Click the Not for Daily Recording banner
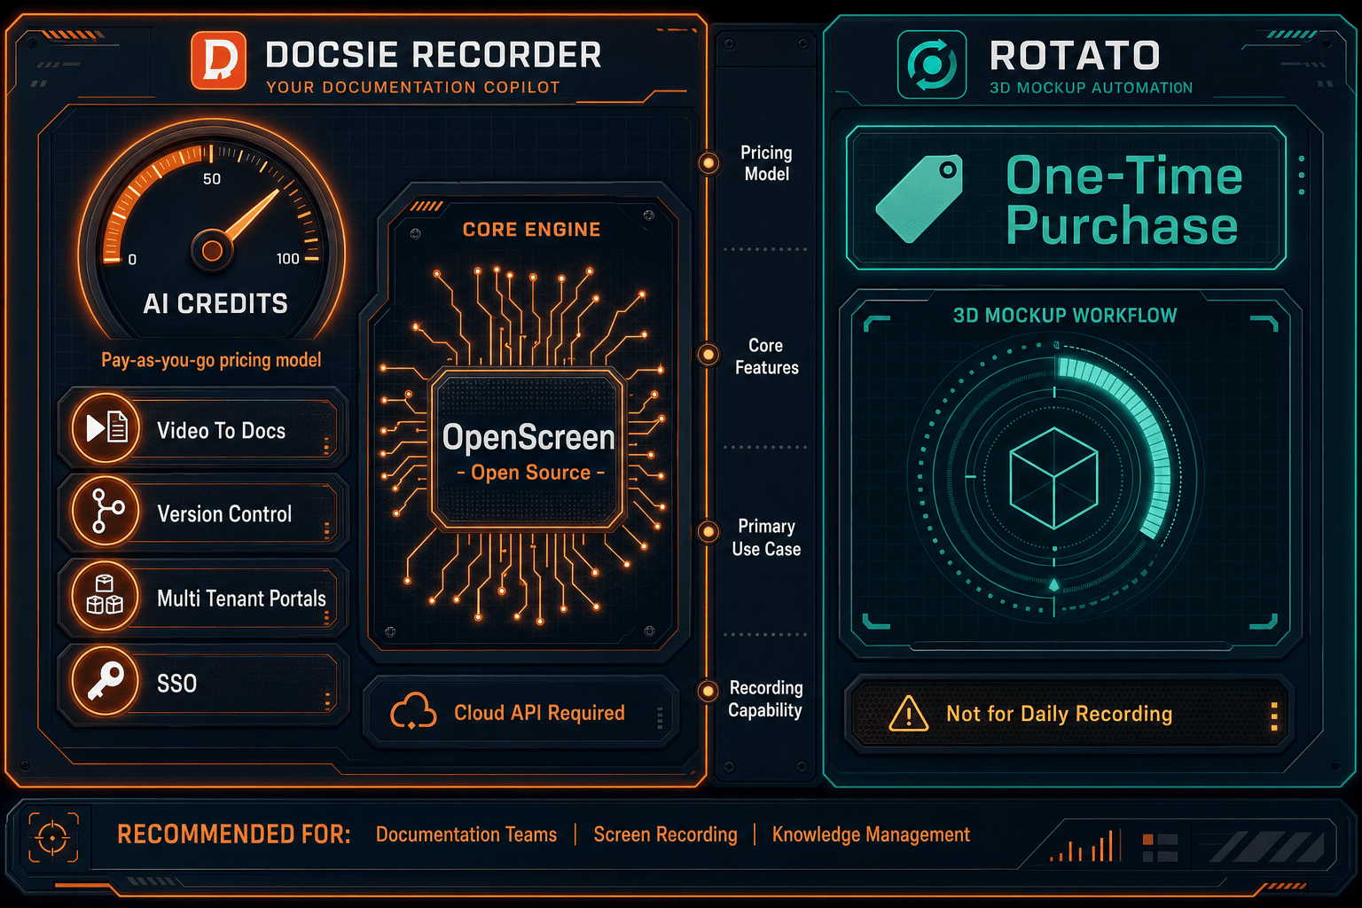 click(1068, 715)
